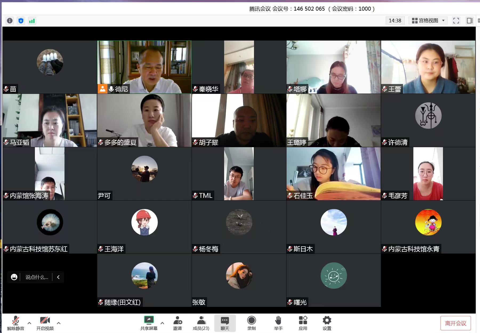The image size is (480, 333).
Task: Select 秦晓华 video tile
Action: click(239, 67)
